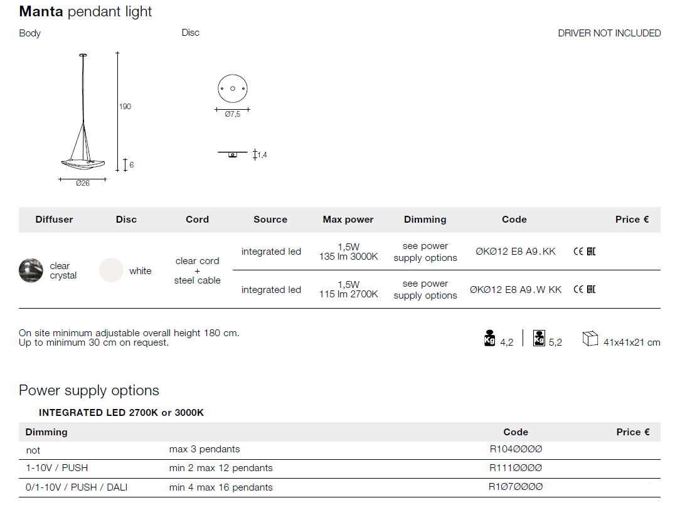Viewport: 675px width, 510px height.
Task: Click power supply code R1Ø7ØØØØ
Action: tap(516, 487)
